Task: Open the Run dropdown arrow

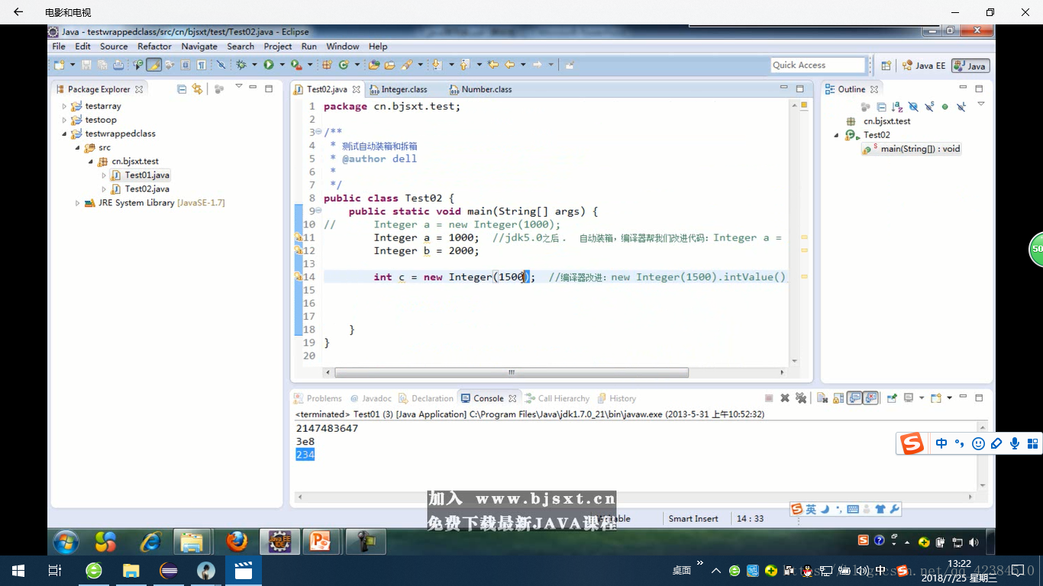Action: [282, 65]
